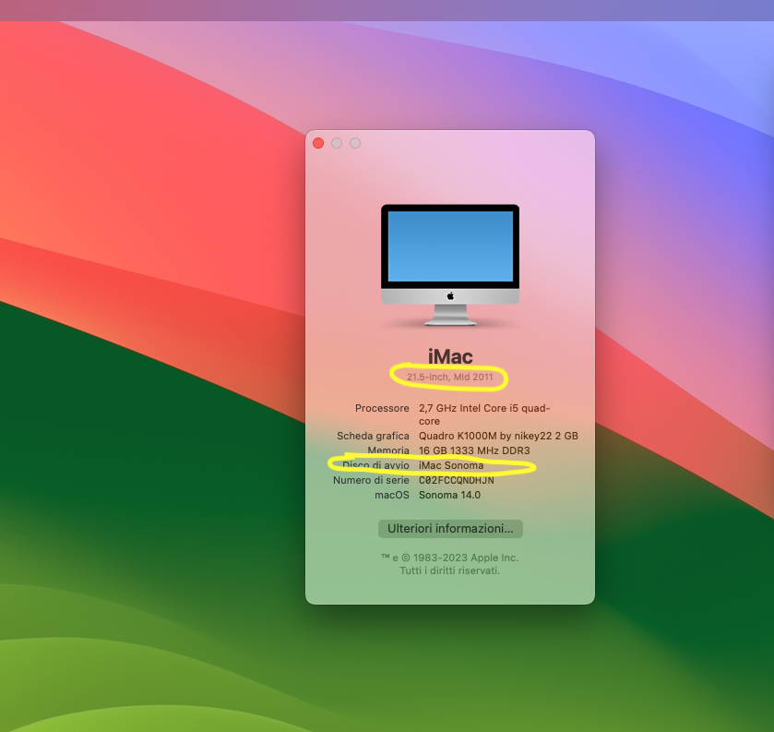
Task: Click the Scheda grafica label
Action: click(373, 436)
